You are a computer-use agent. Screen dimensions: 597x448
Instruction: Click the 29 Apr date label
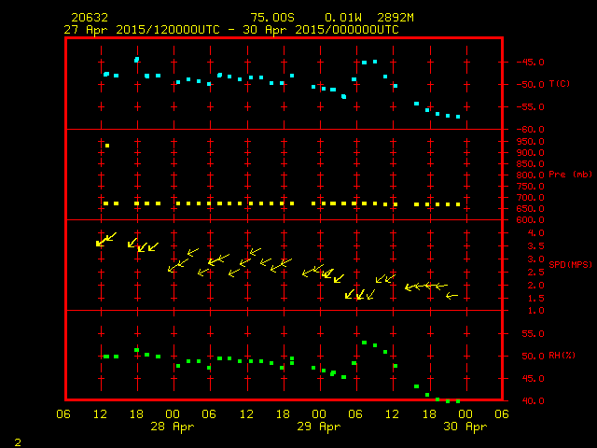[318, 427]
